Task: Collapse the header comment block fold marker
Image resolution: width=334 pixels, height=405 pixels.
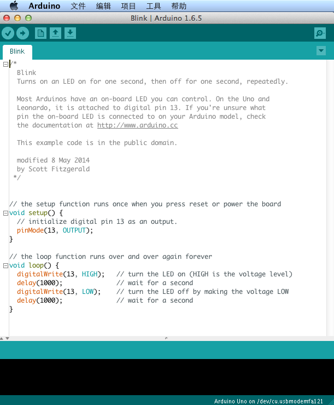Action: tap(5, 64)
